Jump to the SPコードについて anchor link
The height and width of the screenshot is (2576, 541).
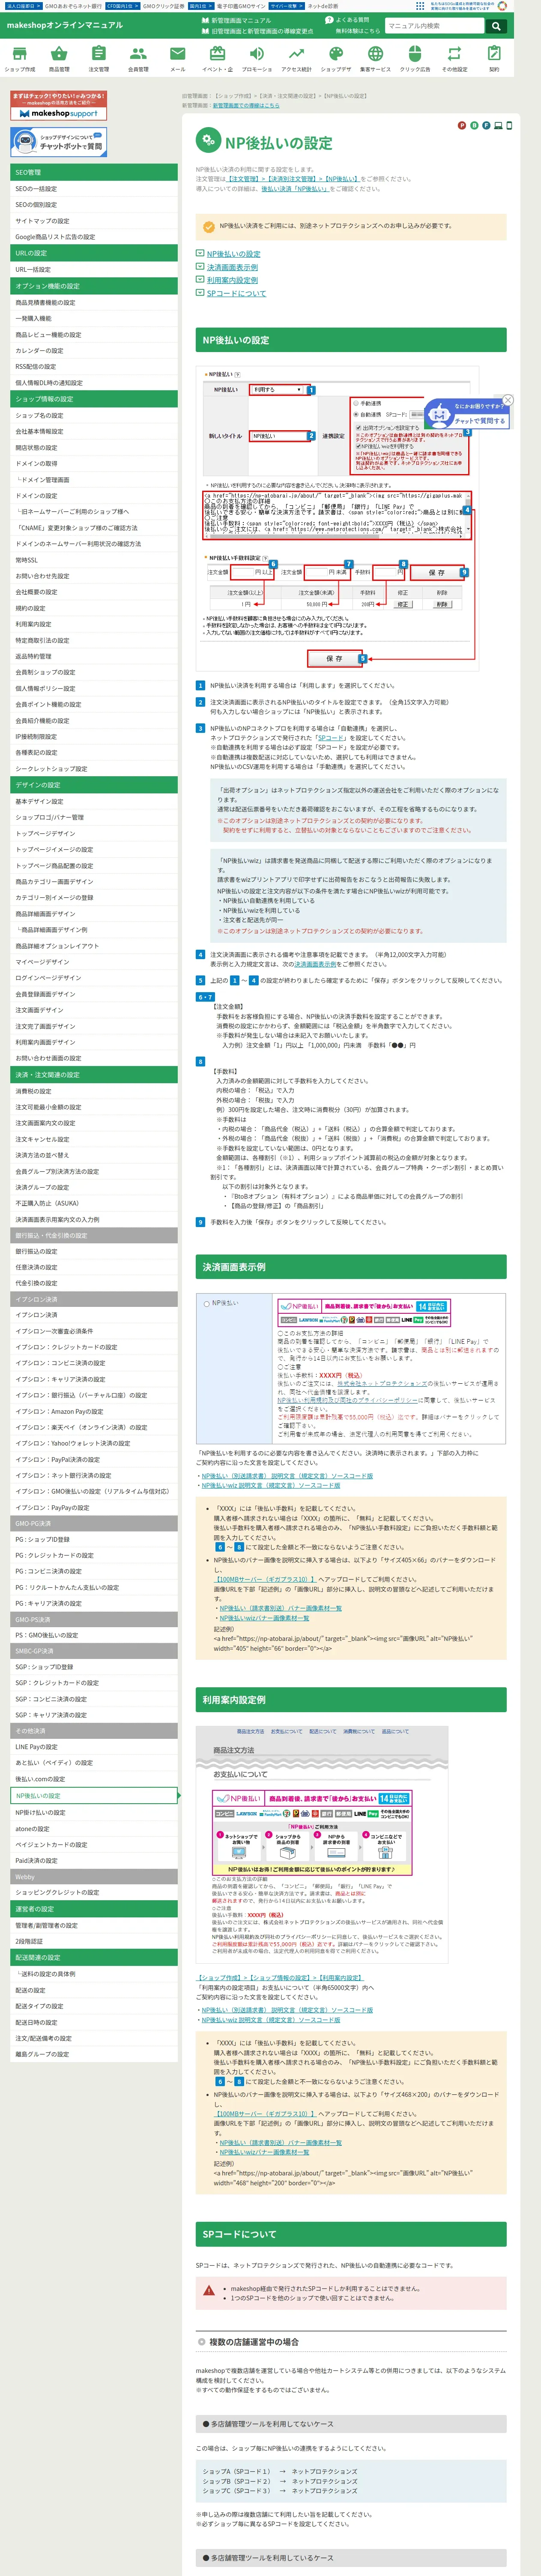[x=236, y=293]
